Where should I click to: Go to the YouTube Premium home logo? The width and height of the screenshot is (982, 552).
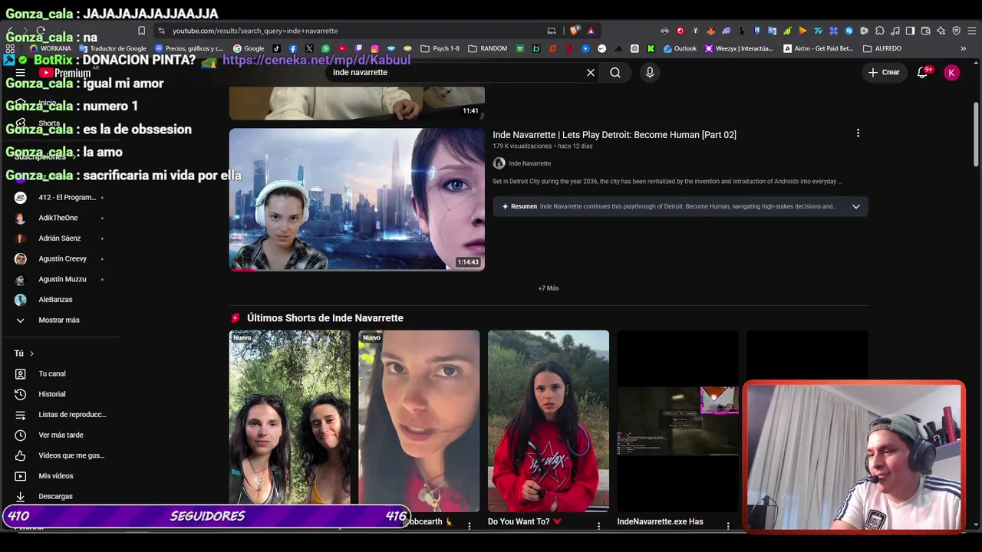pos(65,73)
